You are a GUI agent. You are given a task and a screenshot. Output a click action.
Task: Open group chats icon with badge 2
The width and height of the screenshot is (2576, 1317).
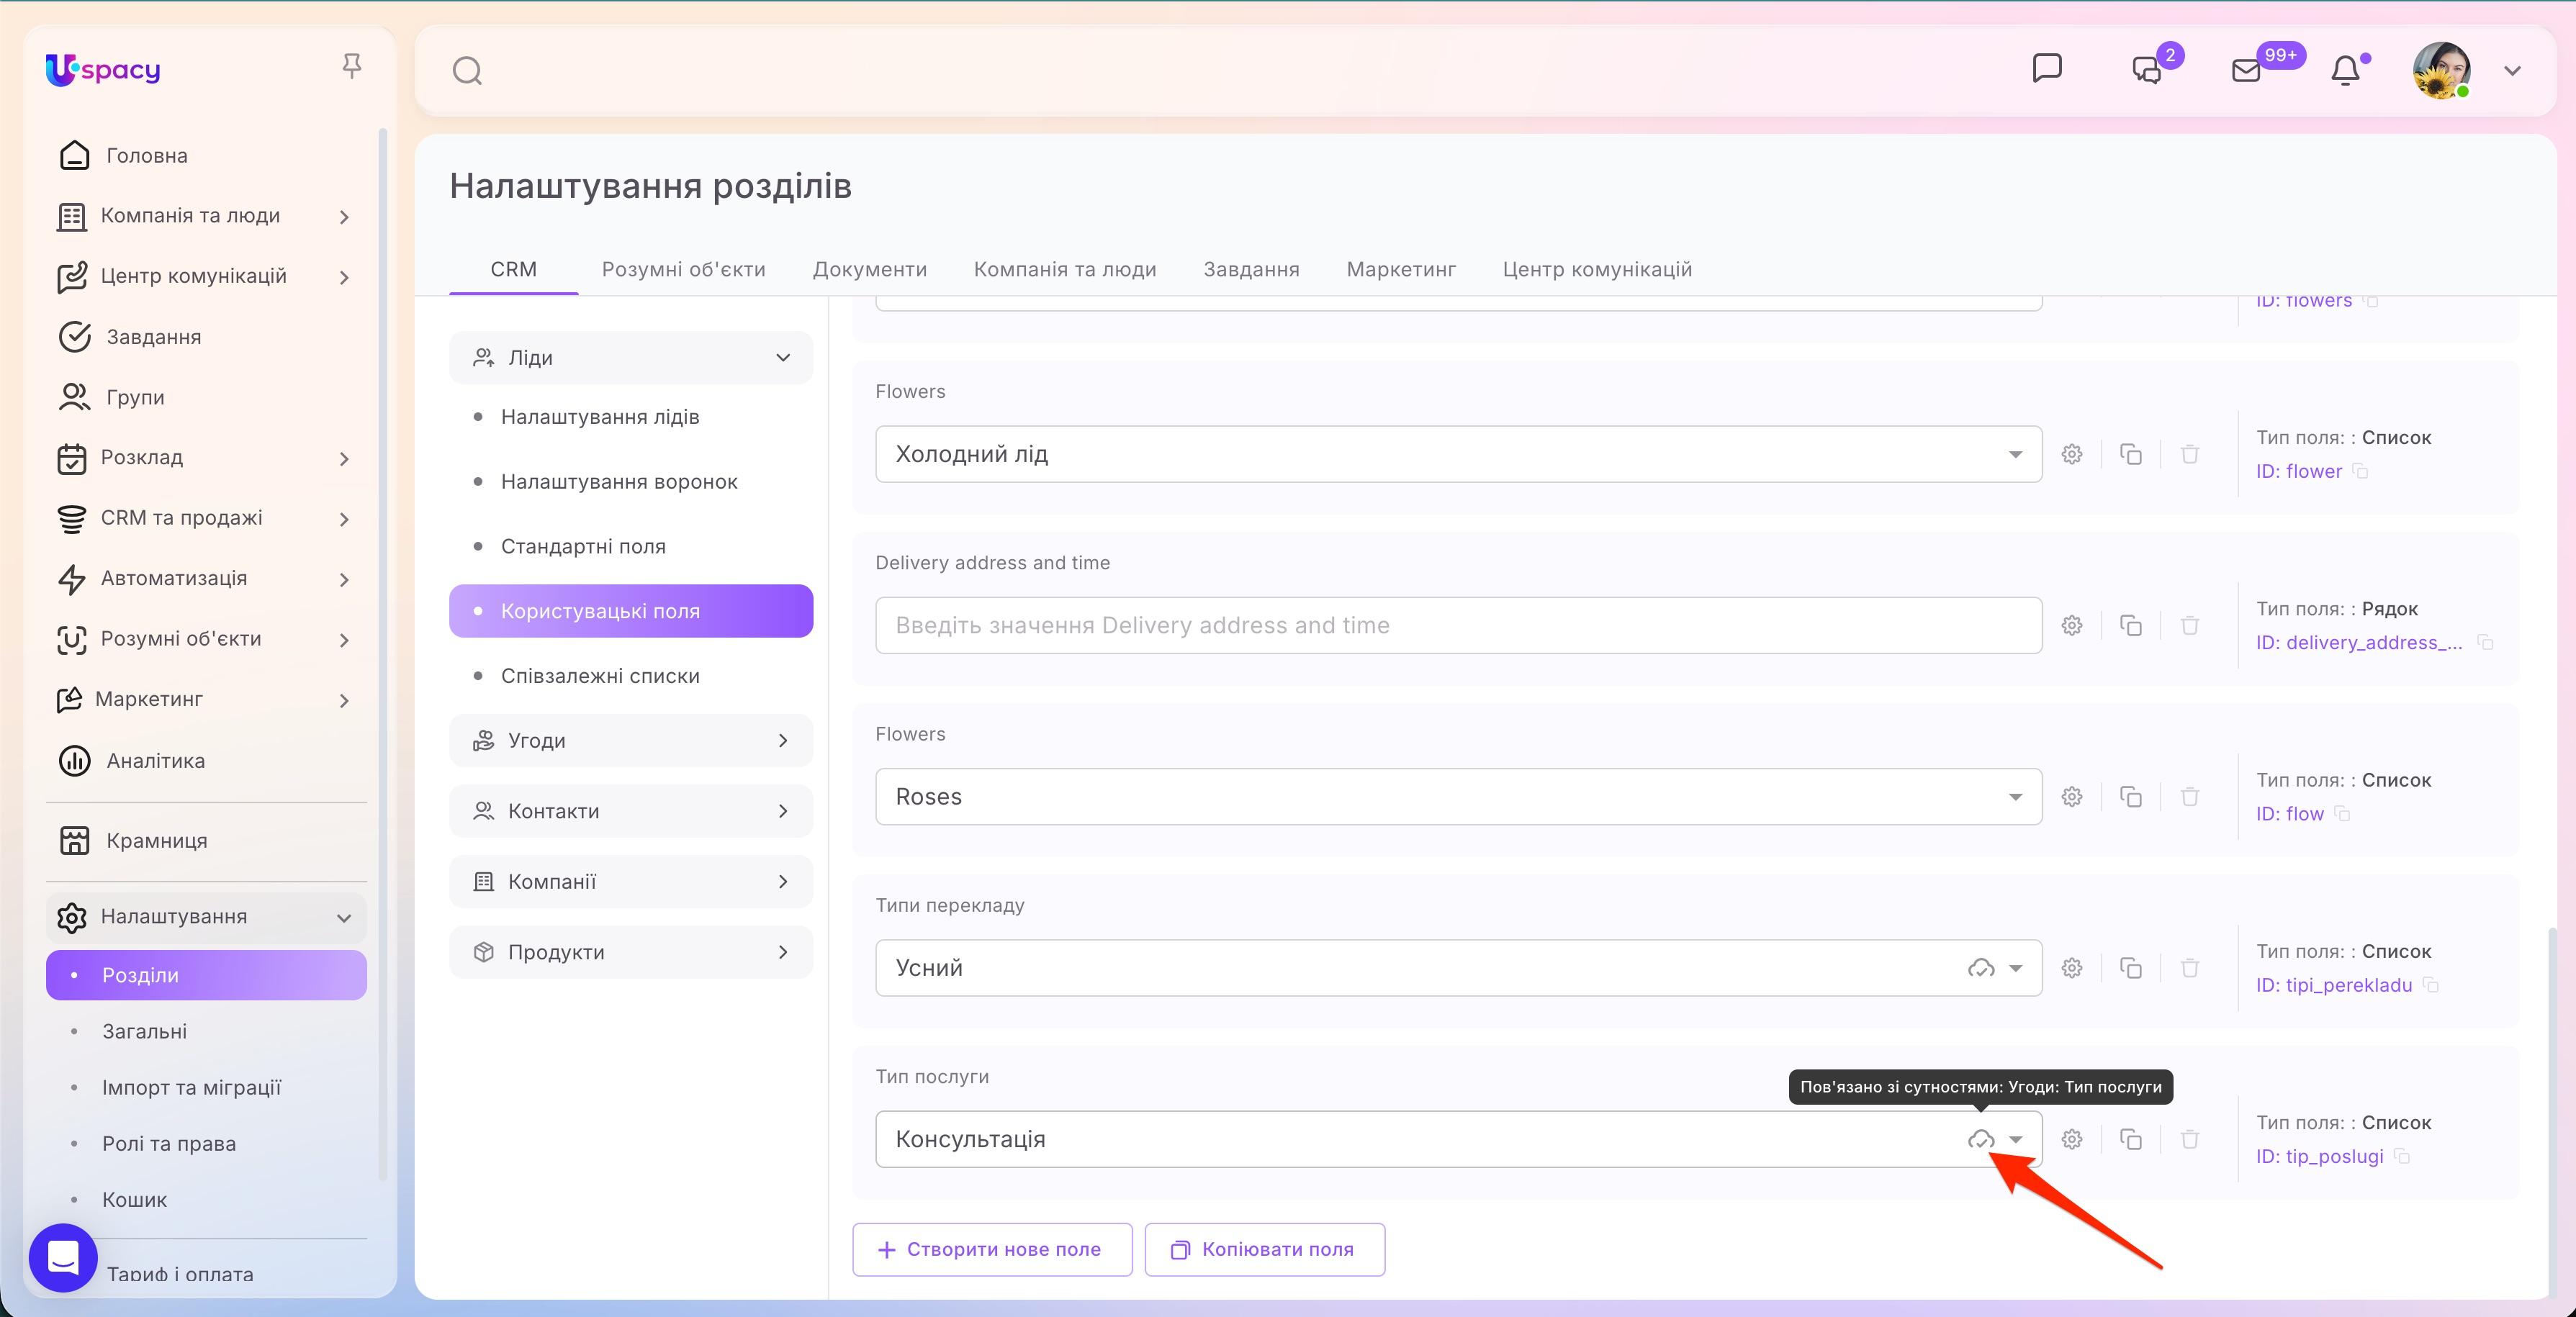(x=2147, y=69)
